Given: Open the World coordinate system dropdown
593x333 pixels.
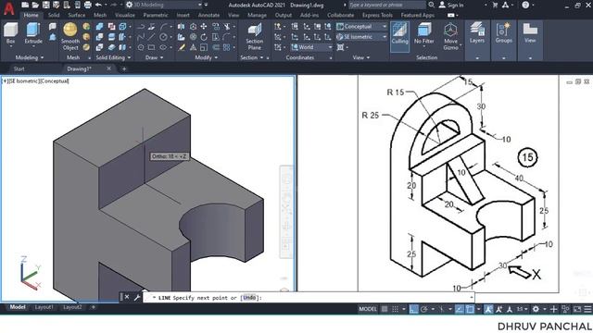Looking at the screenshot, I should [311, 47].
